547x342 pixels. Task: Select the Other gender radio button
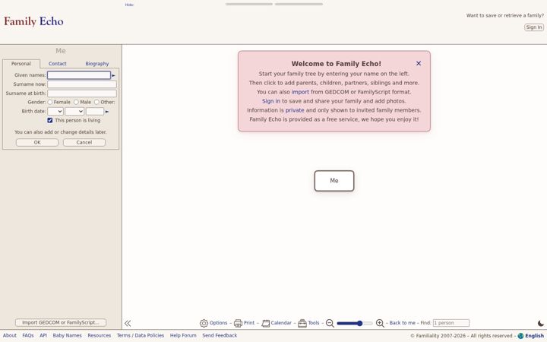[x=96, y=103]
